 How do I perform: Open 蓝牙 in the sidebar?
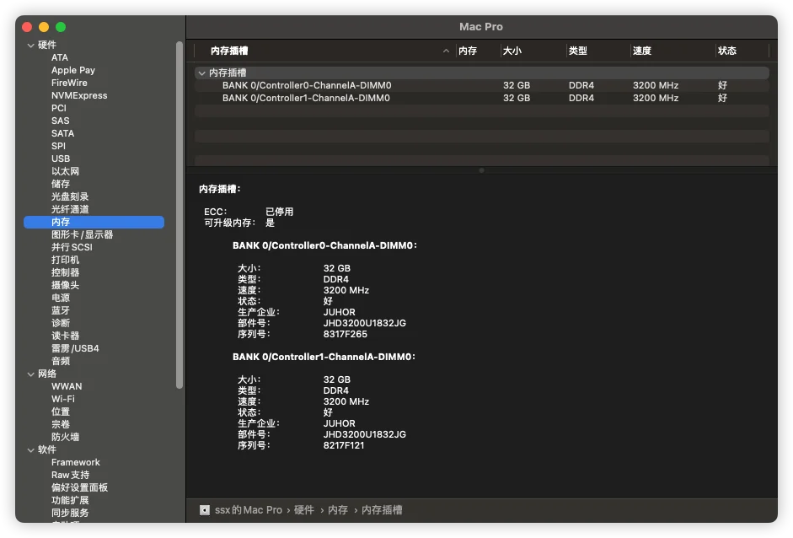[x=61, y=311]
